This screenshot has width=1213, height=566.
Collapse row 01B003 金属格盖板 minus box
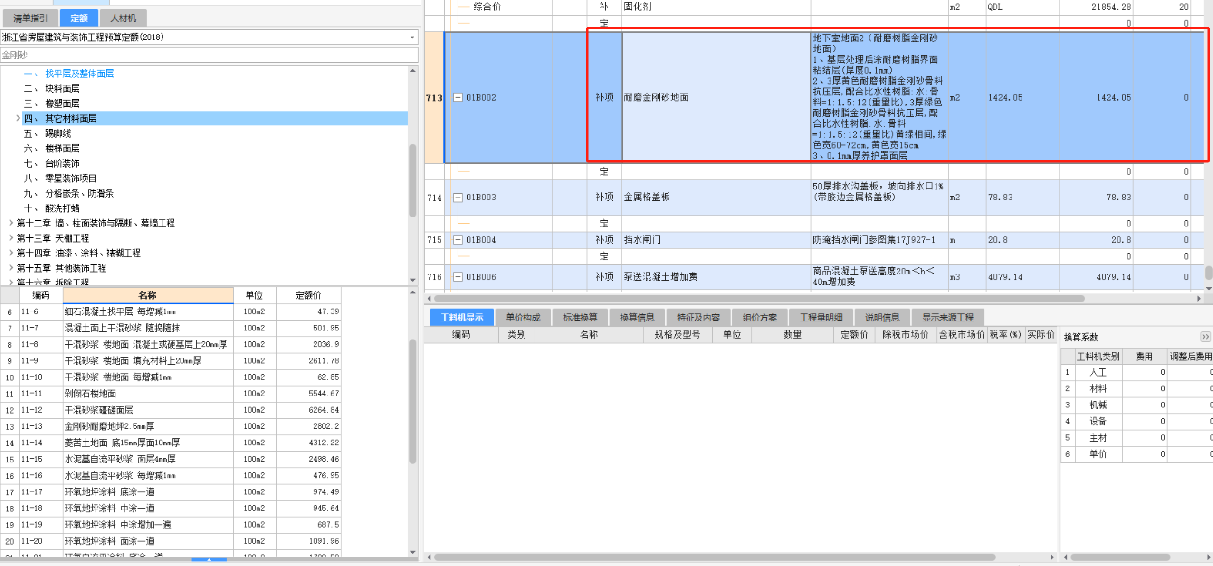click(x=458, y=198)
